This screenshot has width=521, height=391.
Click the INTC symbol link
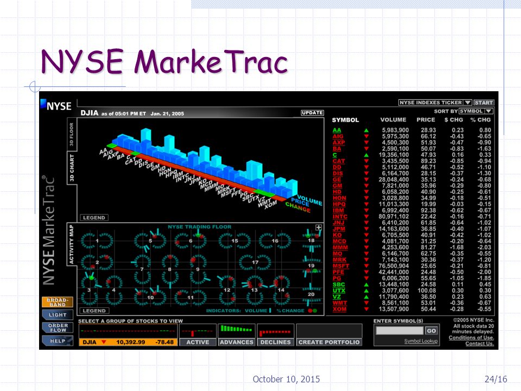click(340, 217)
